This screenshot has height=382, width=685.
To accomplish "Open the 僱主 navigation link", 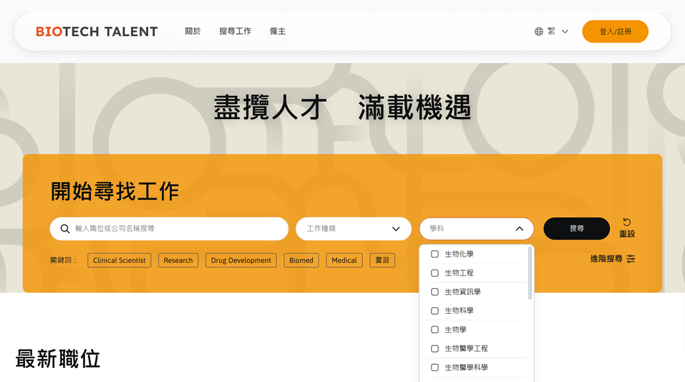I will pyautogui.click(x=277, y=32).
